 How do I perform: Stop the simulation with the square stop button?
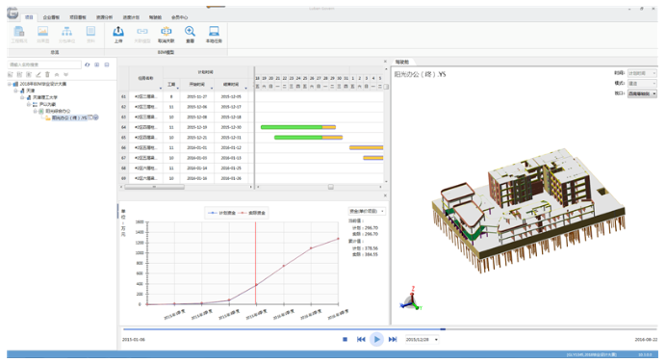pos(345,339)
